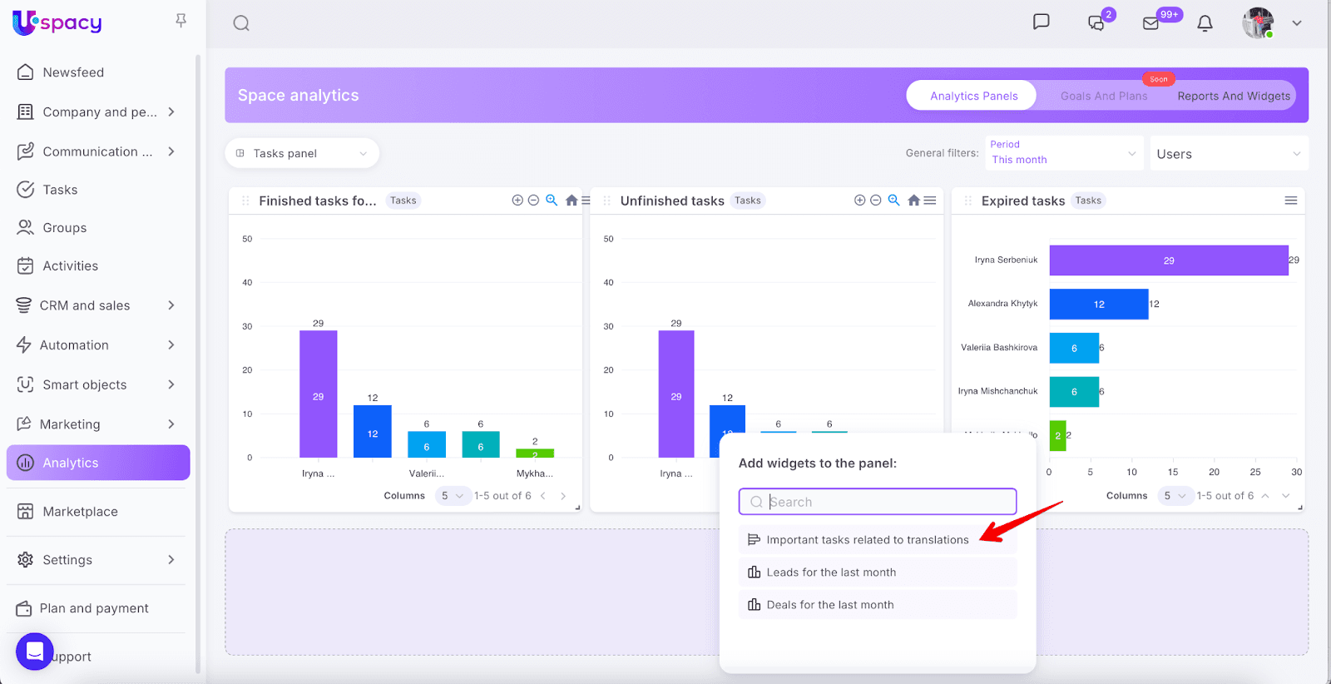Click zoom-out icon on Unfinished tasks chart
The width and height of the screenshot is (1331, 684).
pyautogui.click(x=876, y=201)
